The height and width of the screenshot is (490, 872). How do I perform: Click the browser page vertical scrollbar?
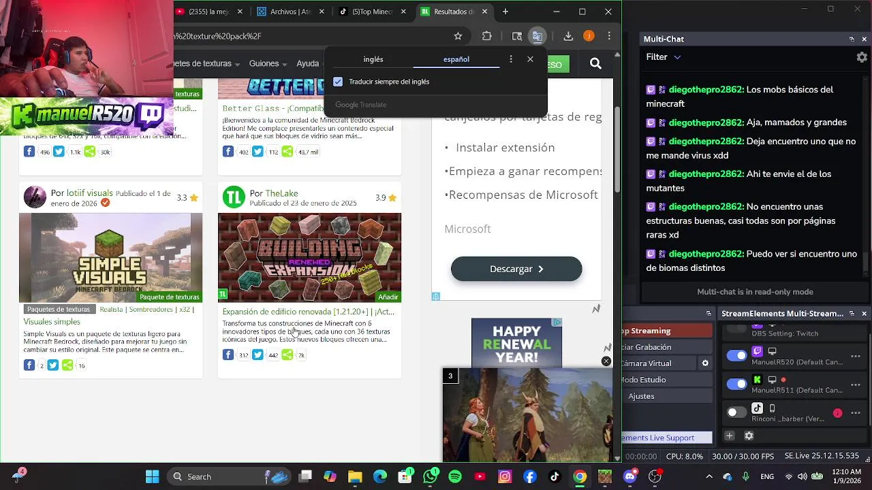[x=617, y=150]
